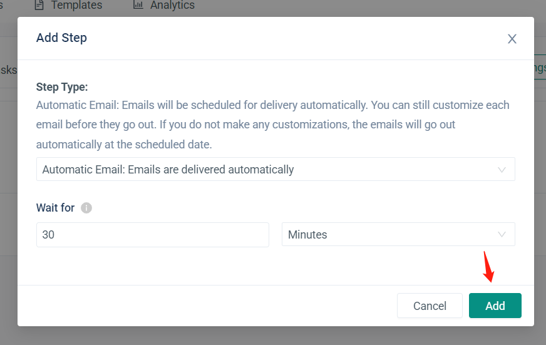Switch to the Analytics tab
Screen dimensions: 546x345
[172, 5]
